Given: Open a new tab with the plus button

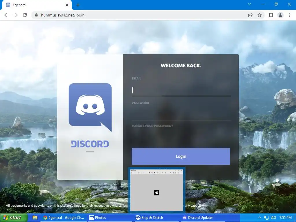Looking at the screenshot, I should coord(78,5).
